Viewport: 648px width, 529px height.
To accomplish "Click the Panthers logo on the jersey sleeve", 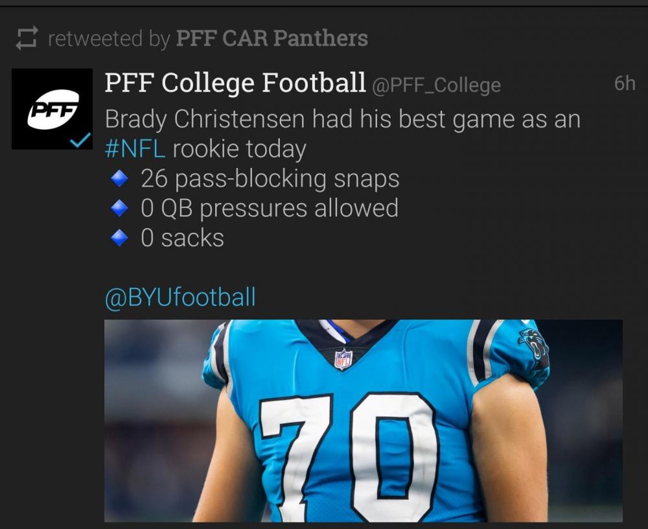I will click(533, 347).
